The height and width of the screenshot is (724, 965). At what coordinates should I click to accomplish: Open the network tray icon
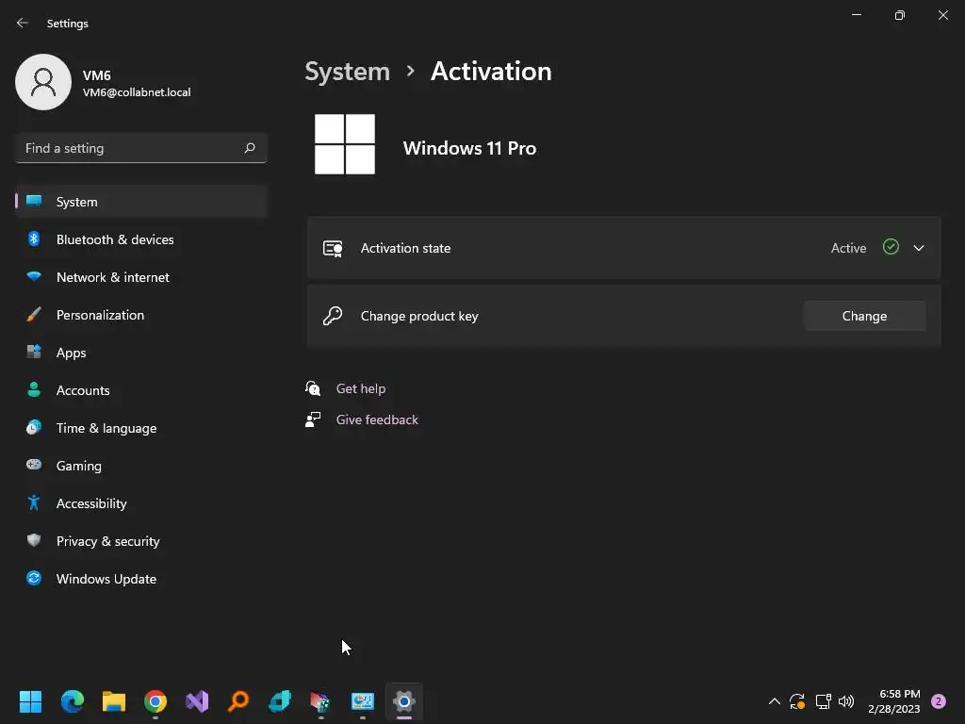coord(823,701)
